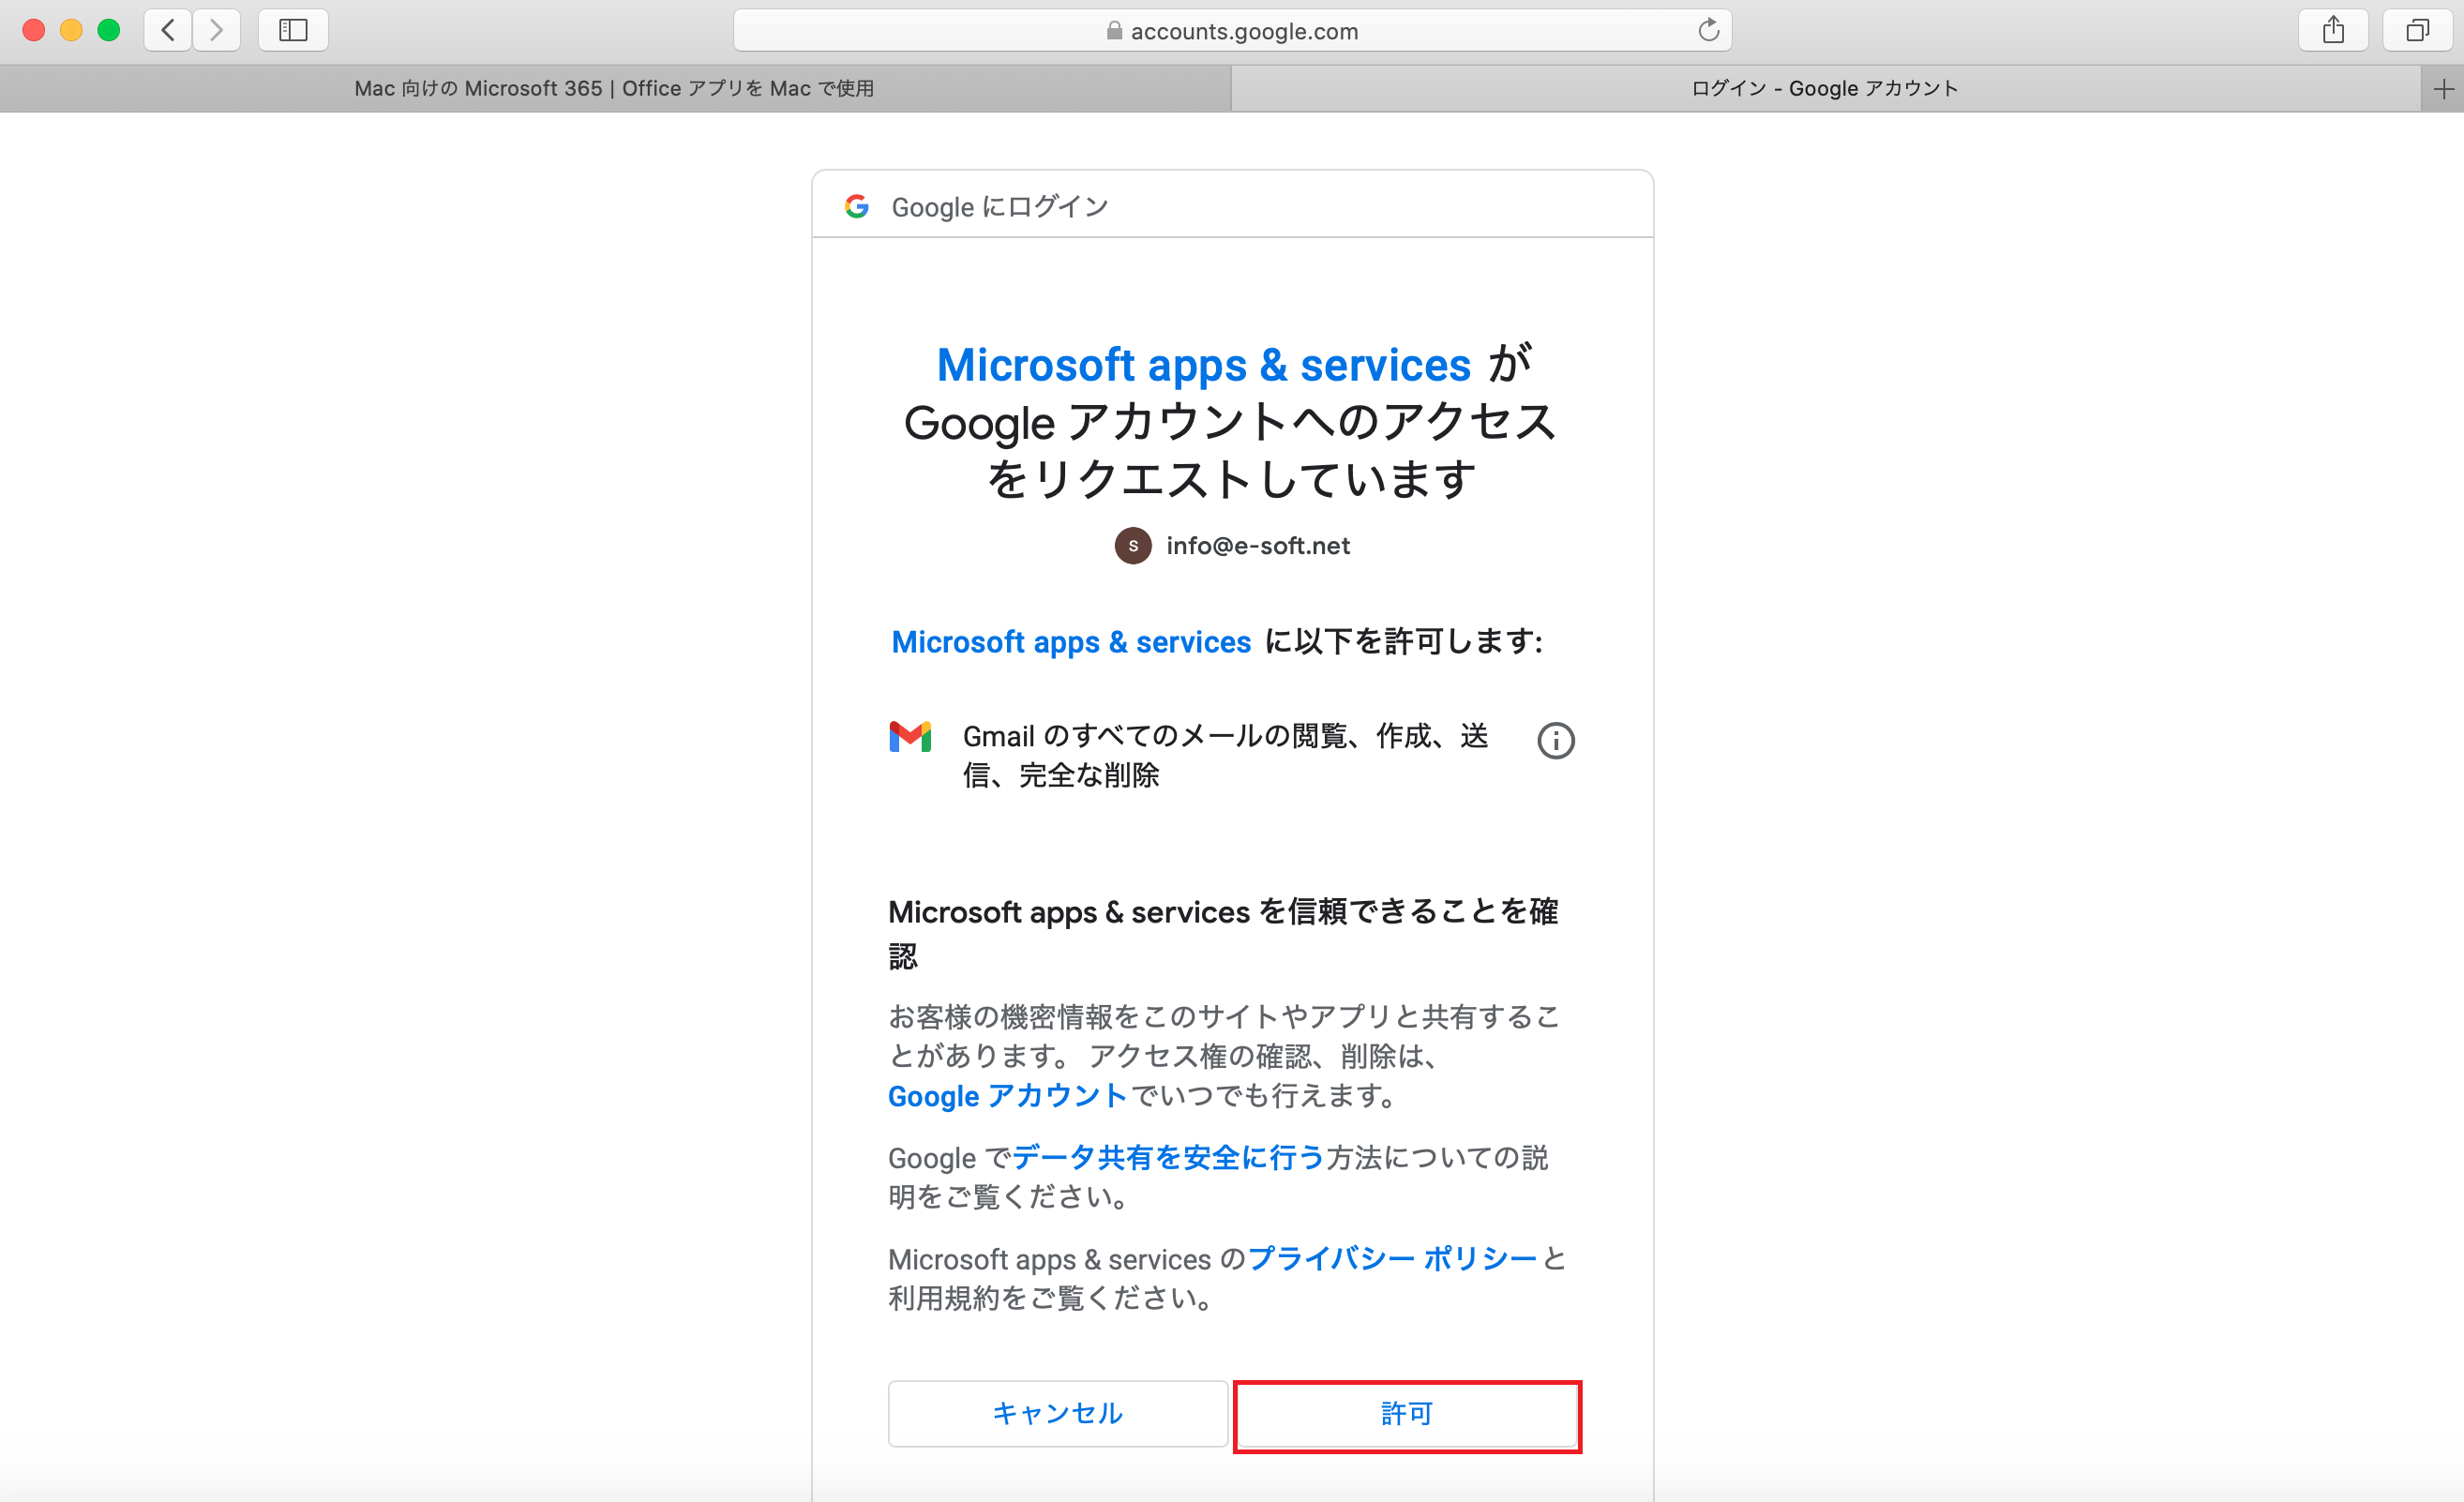Open the データ共有を安全に行う link
This screenshot has width=2464, height=1502.
click(1168, 1158)
